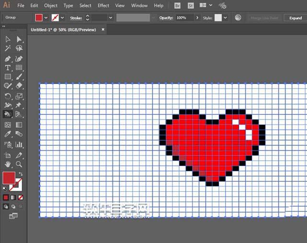Set fill to None mode

click(x=19, y=197)
